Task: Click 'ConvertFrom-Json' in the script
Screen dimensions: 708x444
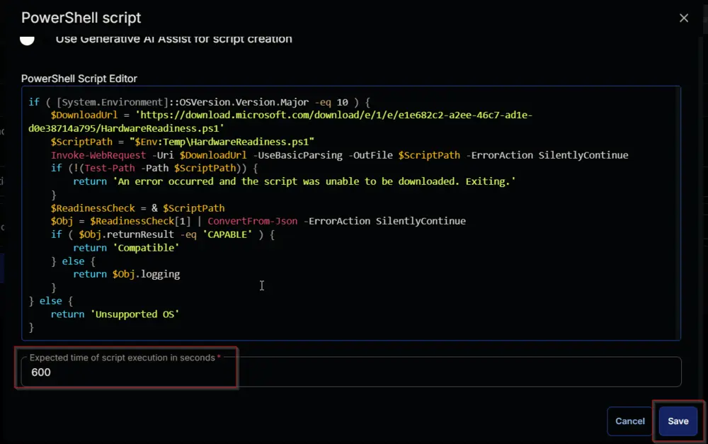Action: (x=253, y=222)
